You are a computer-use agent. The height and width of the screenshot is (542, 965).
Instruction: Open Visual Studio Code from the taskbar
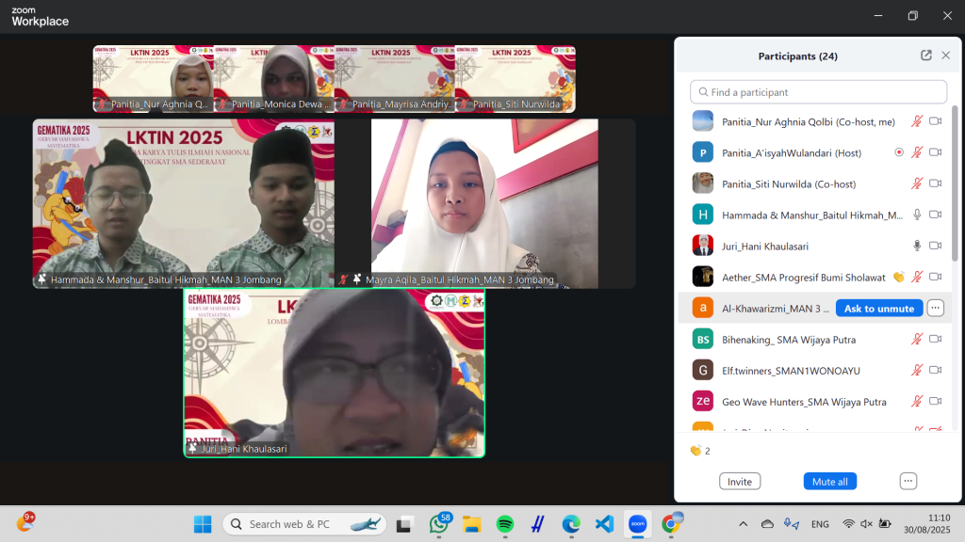pyautogui.click(x=604, y=524)
